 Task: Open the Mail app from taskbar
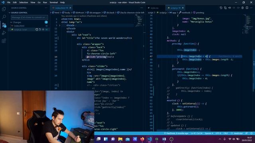coord(127,139)
